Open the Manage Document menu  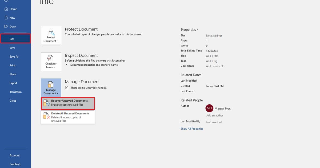(51, 87)
